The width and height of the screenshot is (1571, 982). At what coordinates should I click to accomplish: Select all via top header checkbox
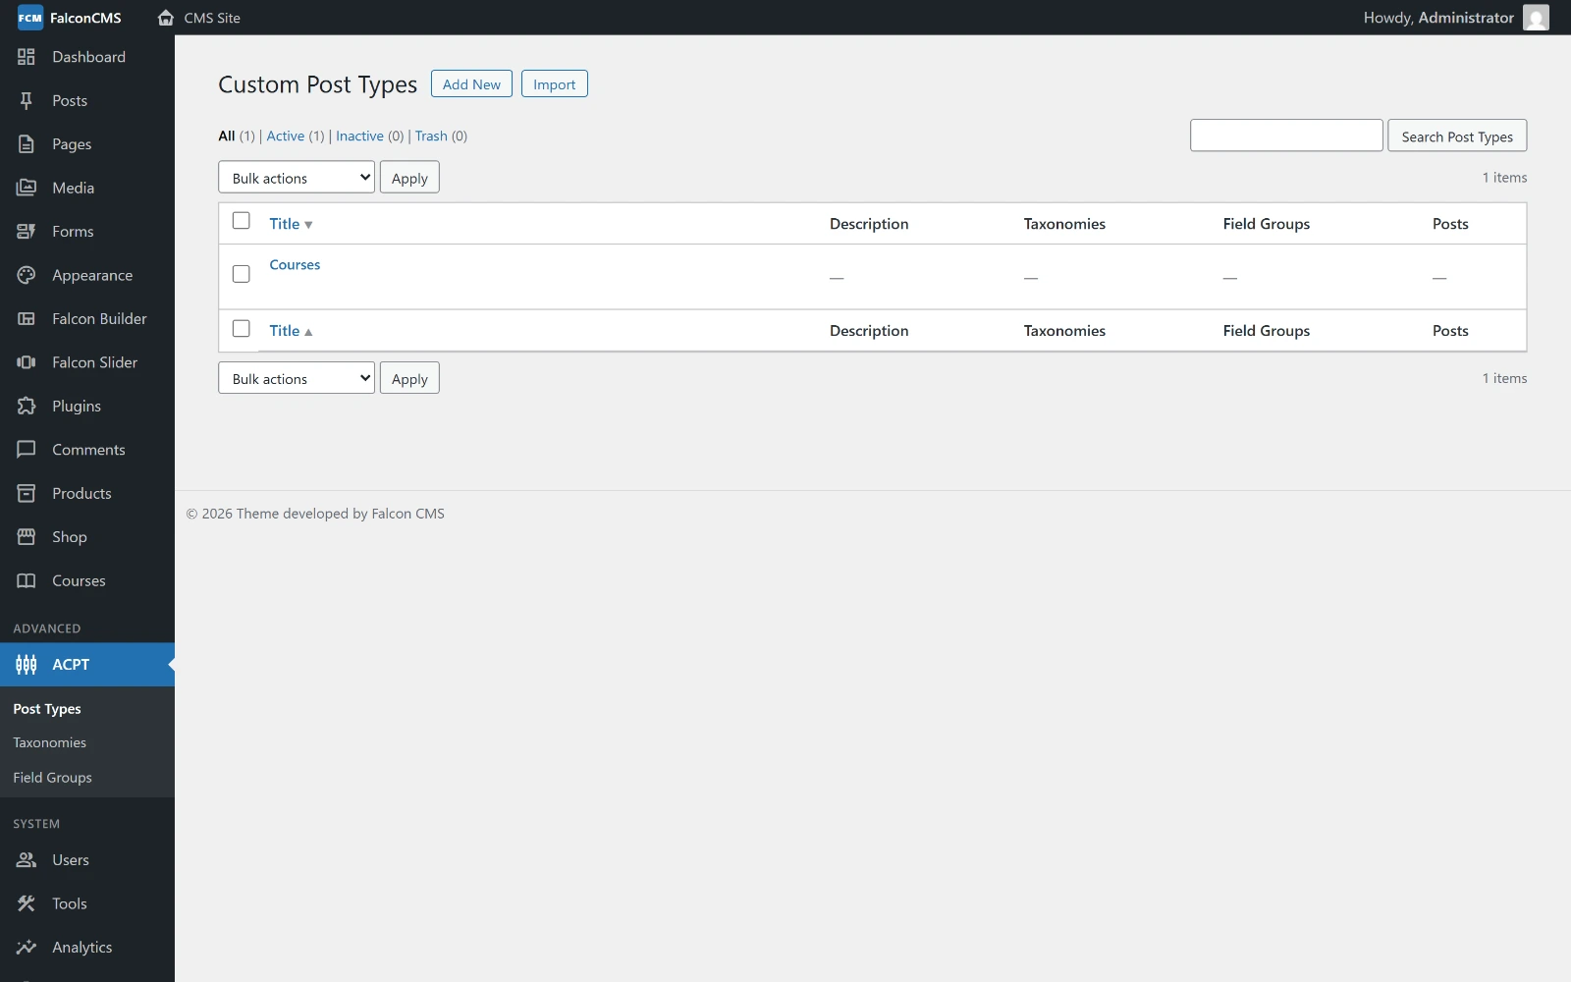(x=241, y=221)
